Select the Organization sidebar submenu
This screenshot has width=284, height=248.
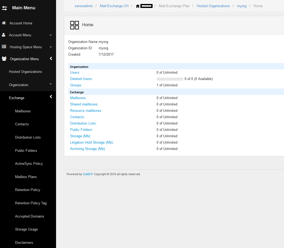click(x=19, y=85)
